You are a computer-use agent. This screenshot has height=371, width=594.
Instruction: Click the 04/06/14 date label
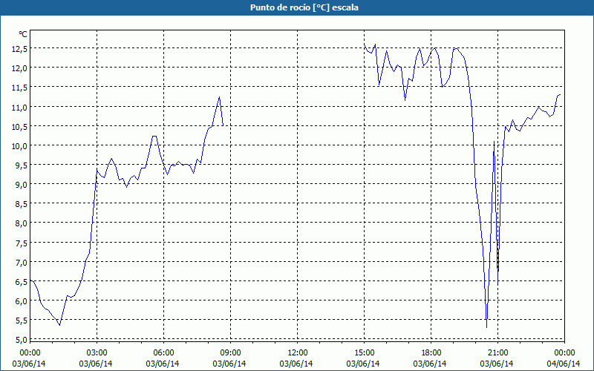(x=564, y=364)
